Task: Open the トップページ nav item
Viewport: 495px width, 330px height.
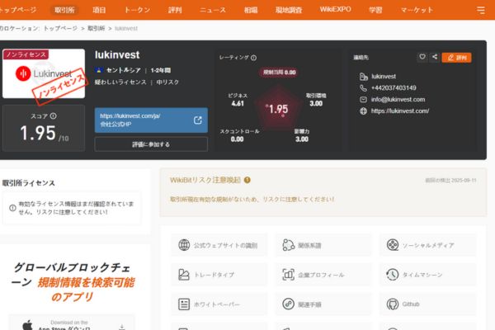Action: (17, 10)
